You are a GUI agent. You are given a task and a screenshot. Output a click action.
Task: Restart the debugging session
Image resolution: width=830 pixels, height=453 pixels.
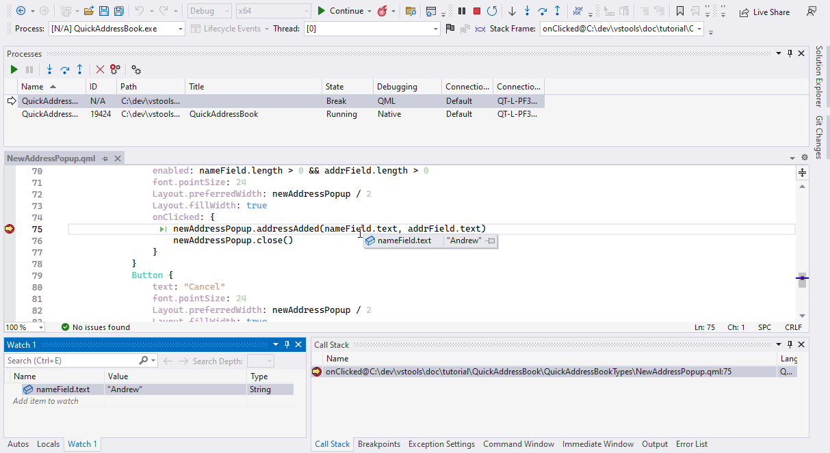coord(492,11)
